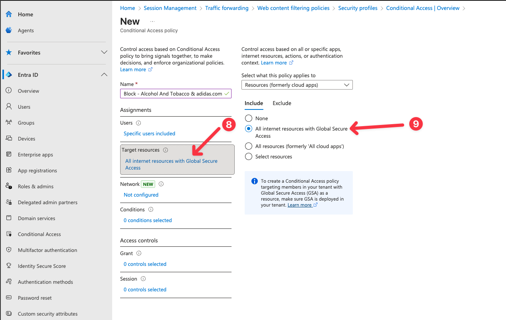Click the Home icon in sidebar

click(9, 14)
